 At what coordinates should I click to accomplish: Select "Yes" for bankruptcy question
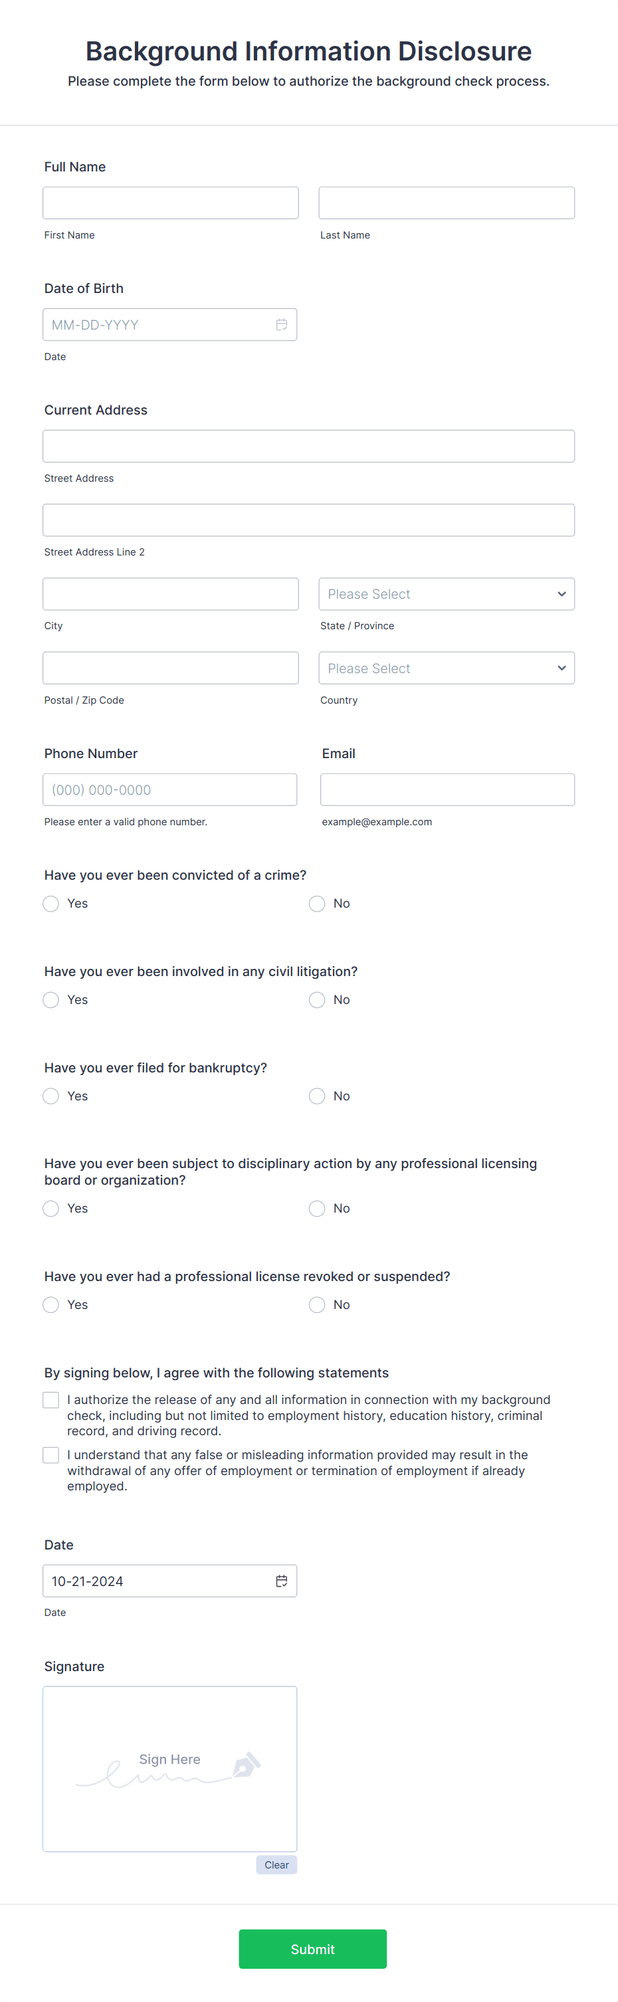point(51,1096)
